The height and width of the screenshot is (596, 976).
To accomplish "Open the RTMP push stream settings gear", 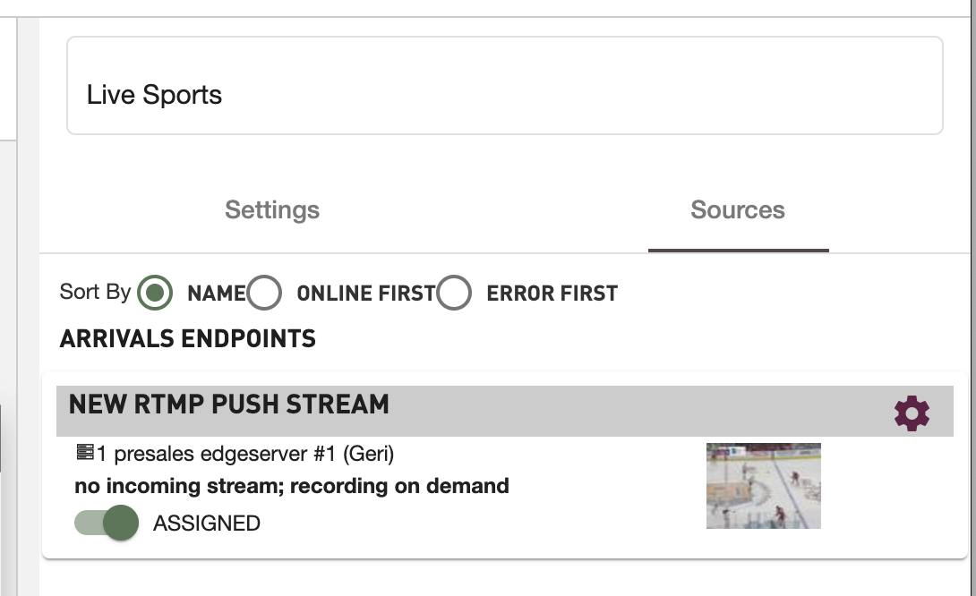I will click(x=912, y=413).
